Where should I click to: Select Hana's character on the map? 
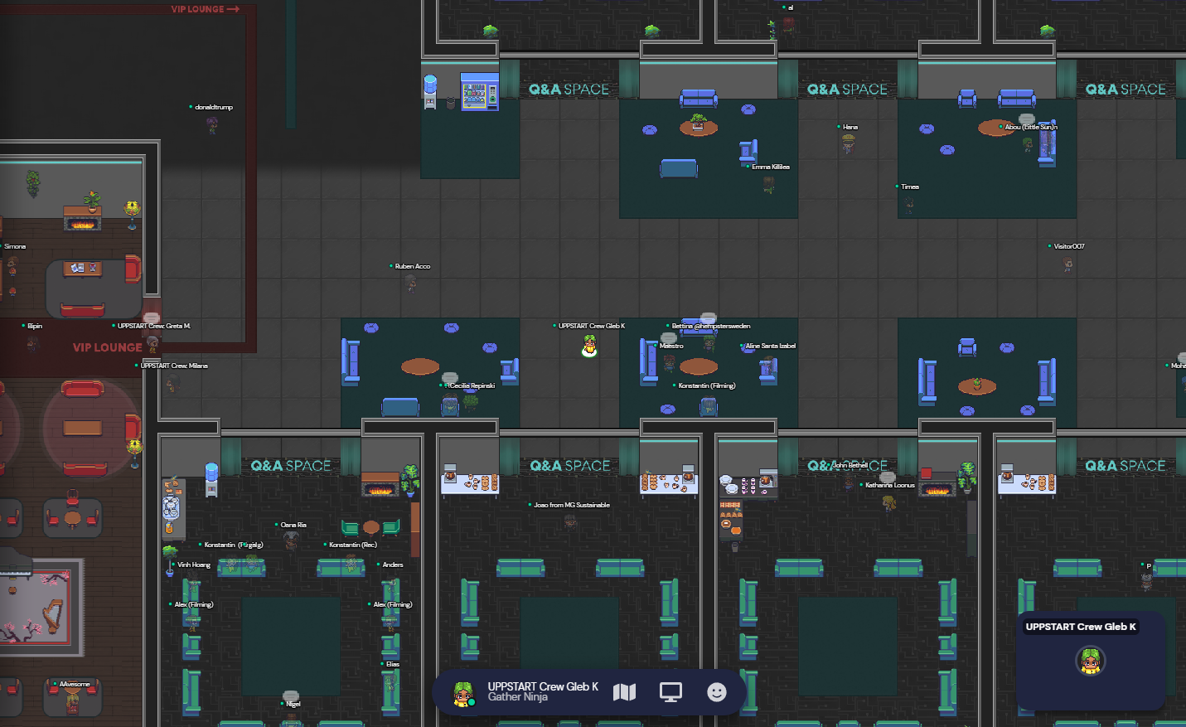pos(848,144)
